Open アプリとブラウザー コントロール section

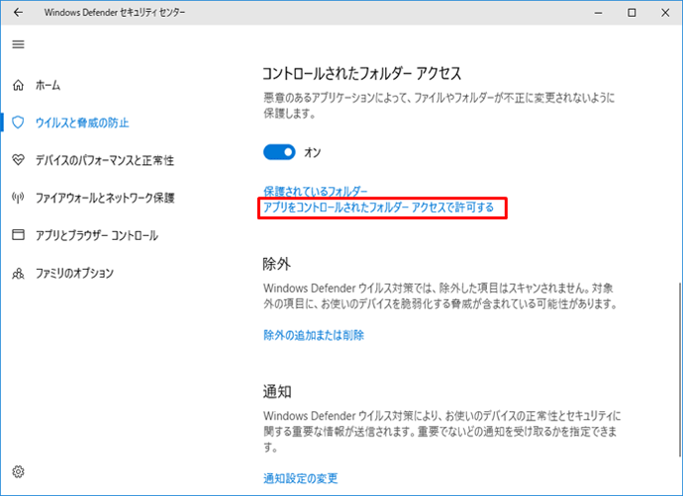pyautogui.click(x=97, y=235)
